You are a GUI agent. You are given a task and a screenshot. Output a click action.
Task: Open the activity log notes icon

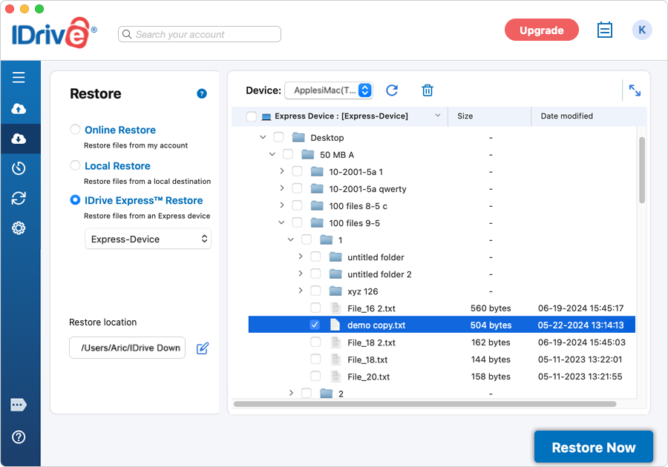point(604,30)
